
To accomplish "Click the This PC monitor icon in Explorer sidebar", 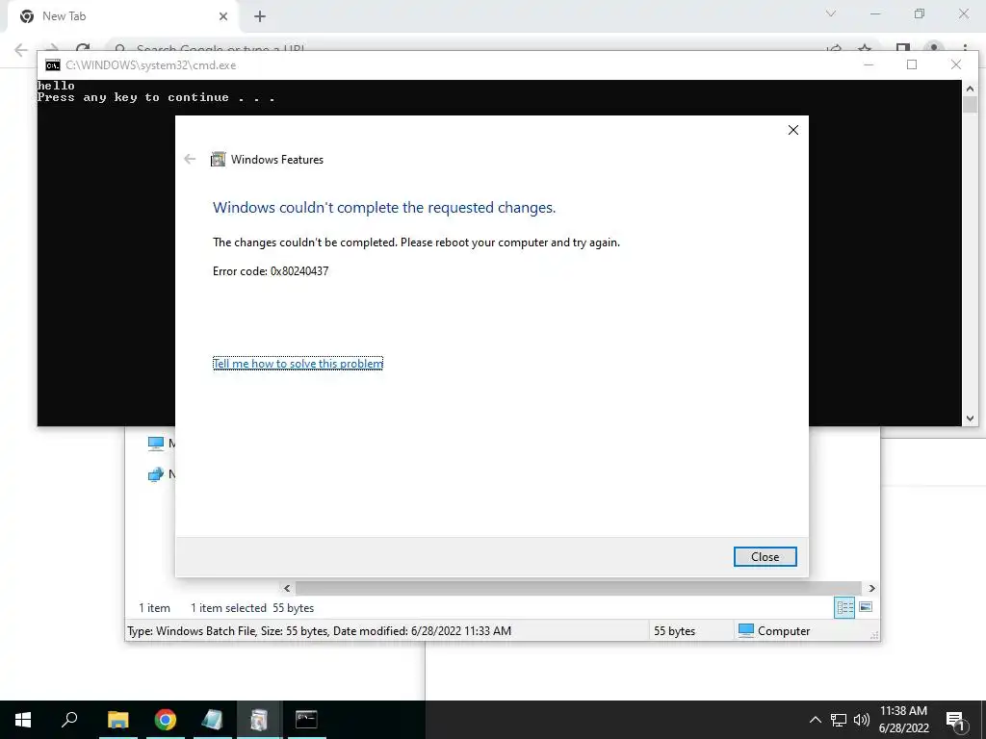I will coord(155,444).
